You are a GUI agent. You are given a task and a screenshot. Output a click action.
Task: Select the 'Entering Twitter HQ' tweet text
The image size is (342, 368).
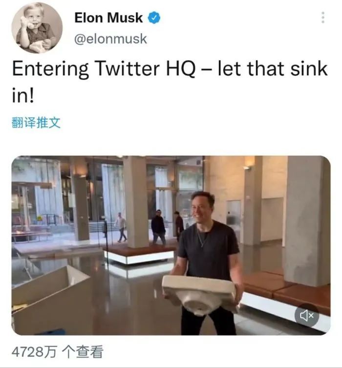point(170,82)
